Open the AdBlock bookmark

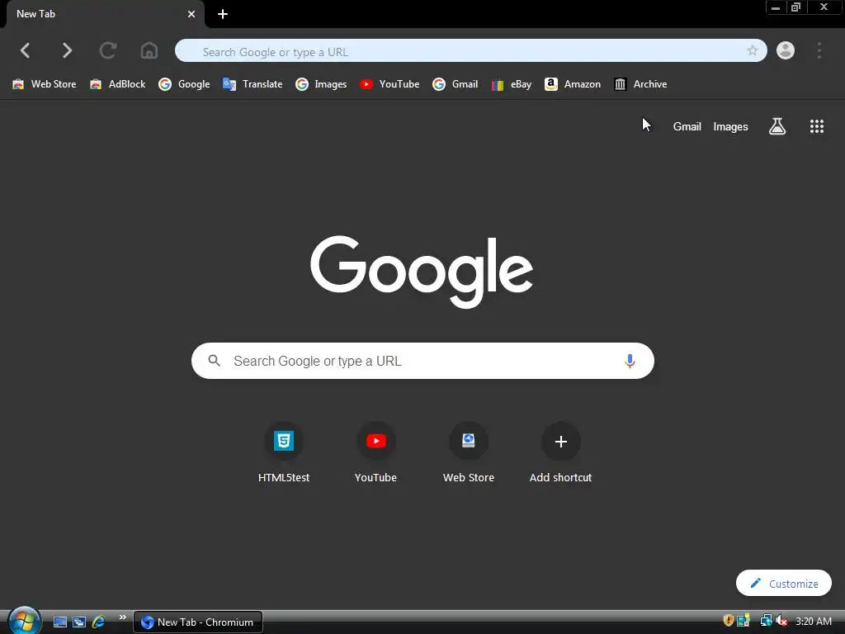[x=117, y=84]
